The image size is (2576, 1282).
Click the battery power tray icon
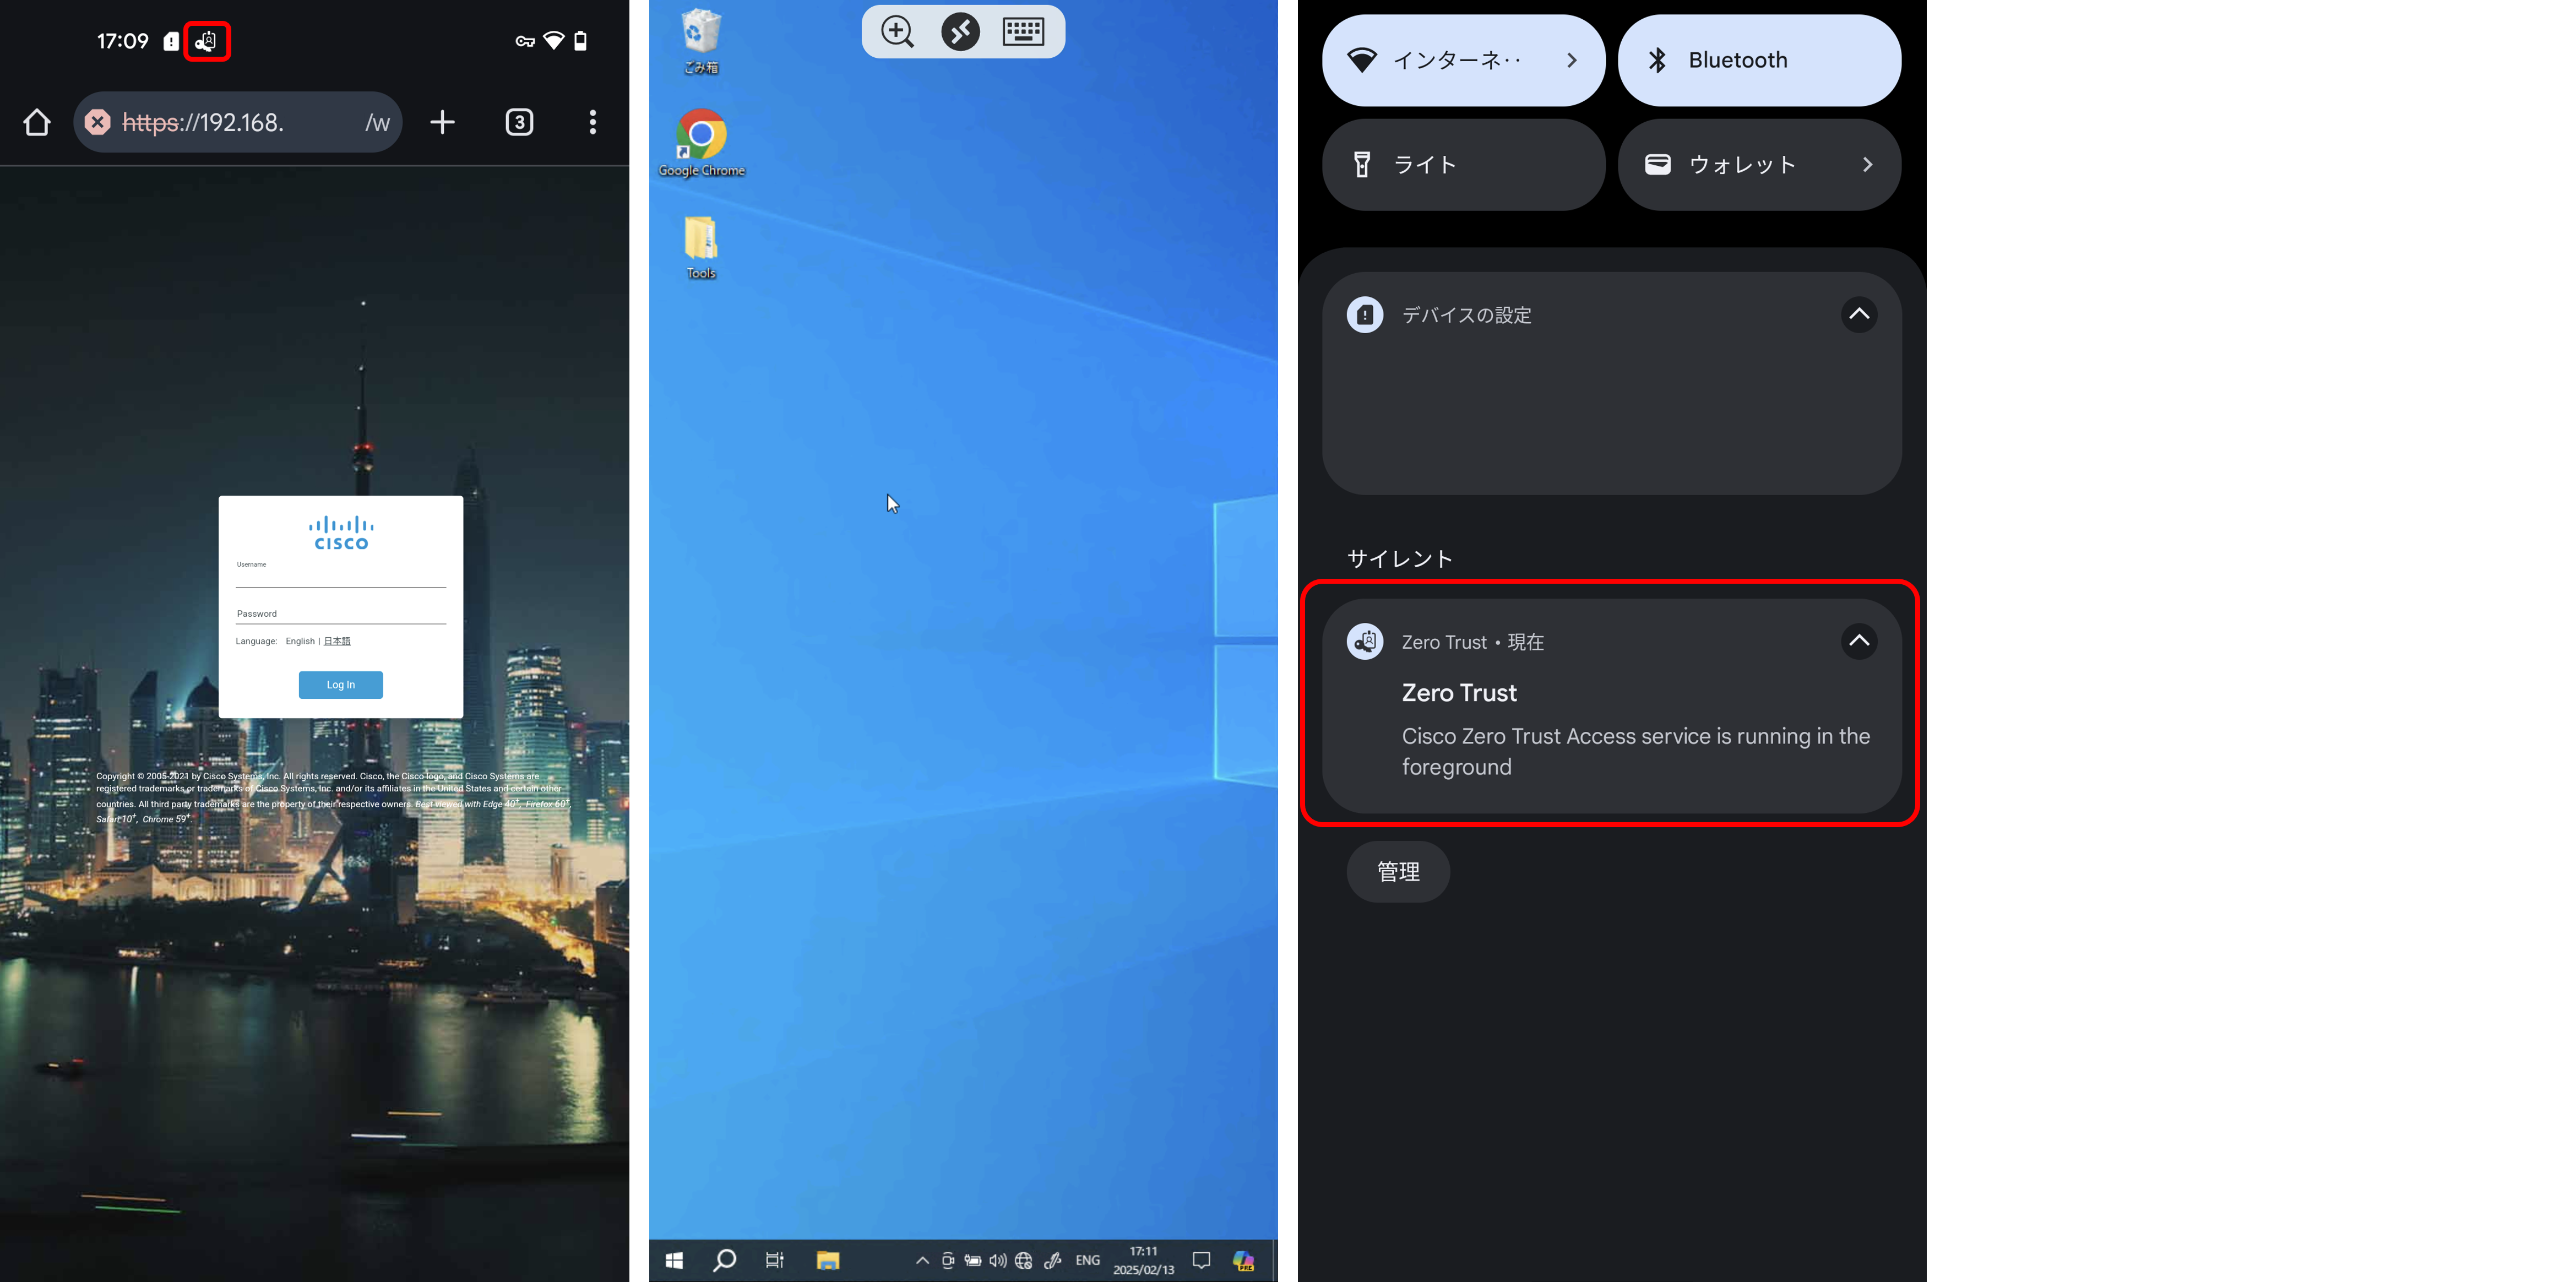(x=973, y=1260)
